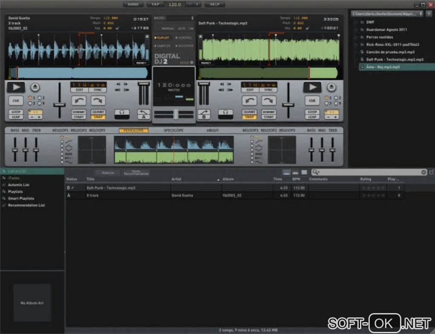435x334 pixels.
Task: Select cue point 2 on deck B
Action: (336, 98)
